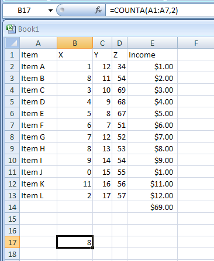Select column A header
This screenshot has height=261, width=214.
[38, 43]
